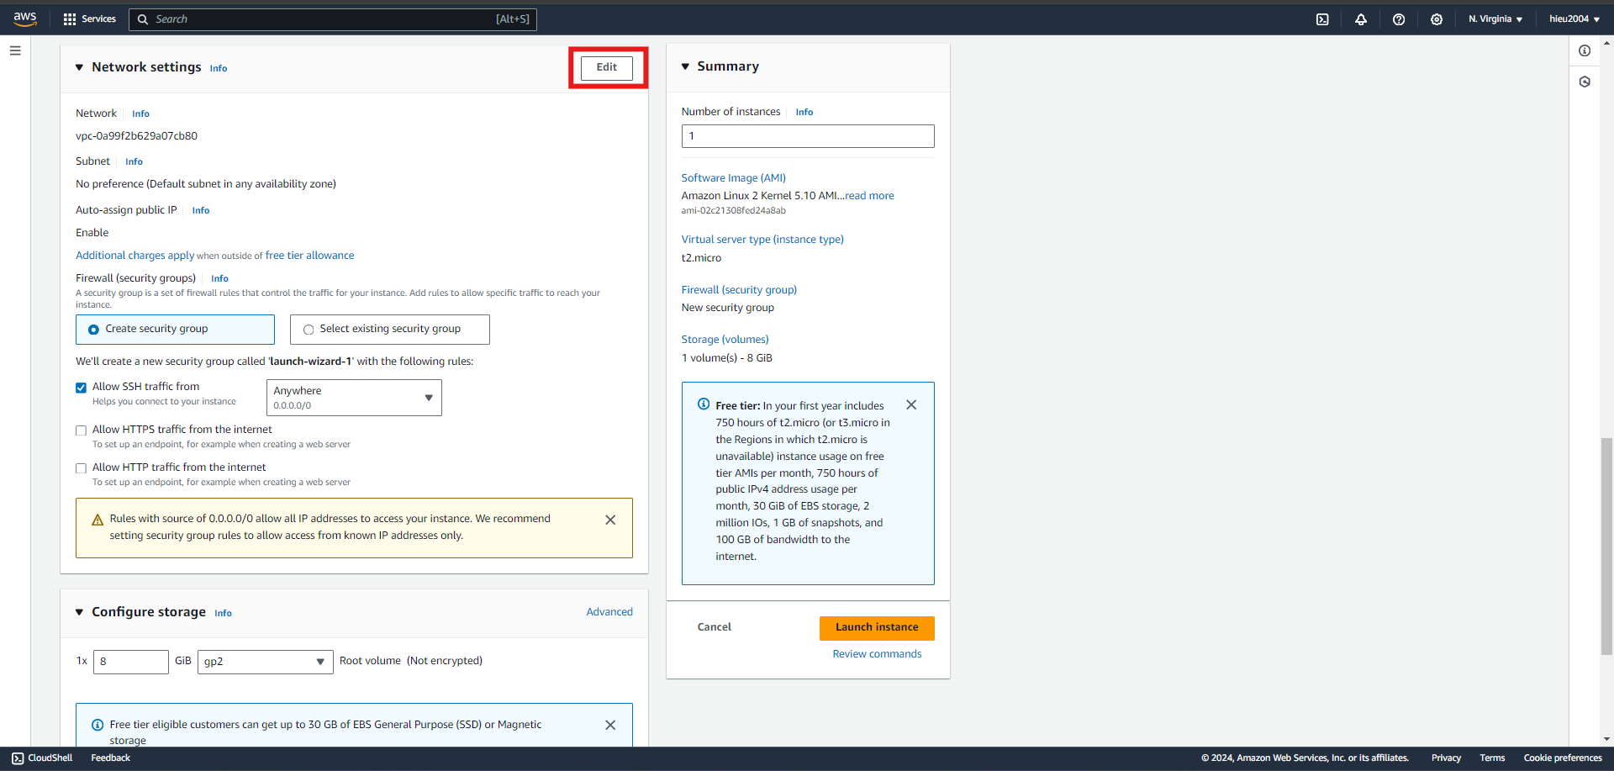Open the Review commands link
This screenshot has width=1614, height=771.
[x=877, y=654]
